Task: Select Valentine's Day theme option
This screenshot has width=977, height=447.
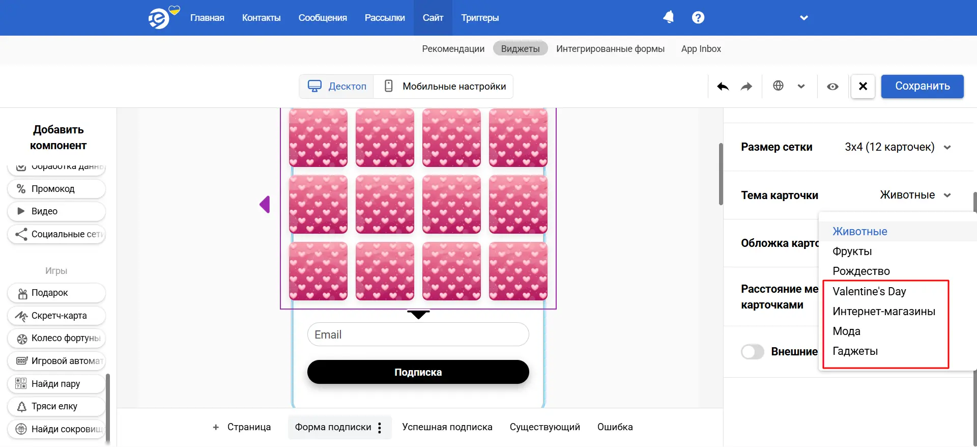Action: (x=869, y=292)
